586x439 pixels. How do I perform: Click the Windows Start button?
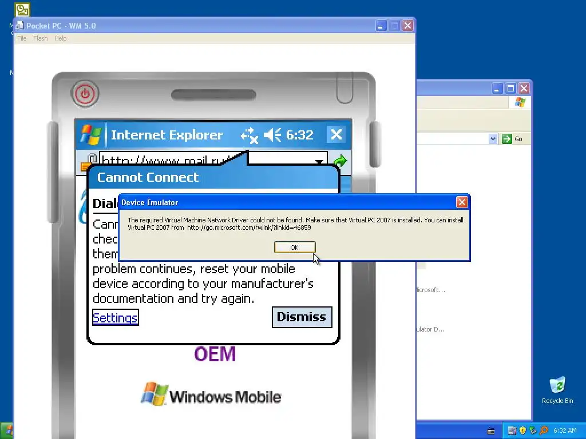tap(6, 431)
